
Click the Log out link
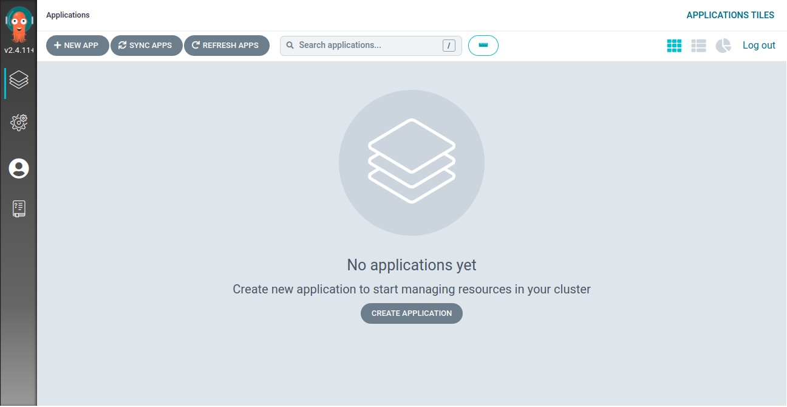758,46
